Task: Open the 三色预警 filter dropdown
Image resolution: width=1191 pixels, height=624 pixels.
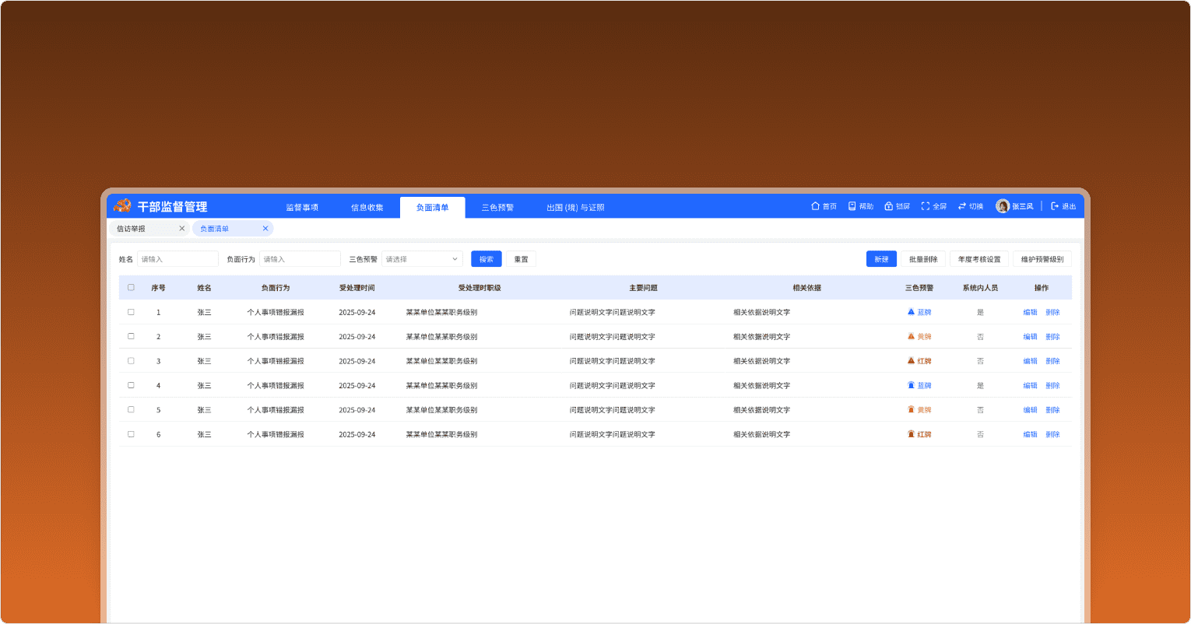Action: coord(422,259)
